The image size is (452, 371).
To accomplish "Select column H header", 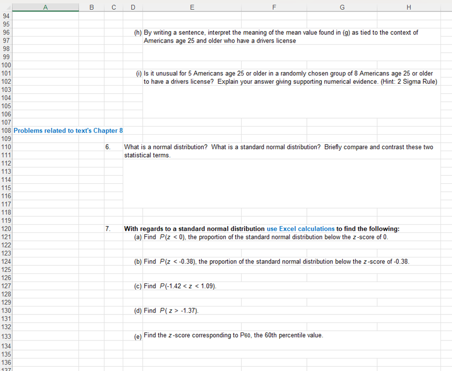I will 408,7.
